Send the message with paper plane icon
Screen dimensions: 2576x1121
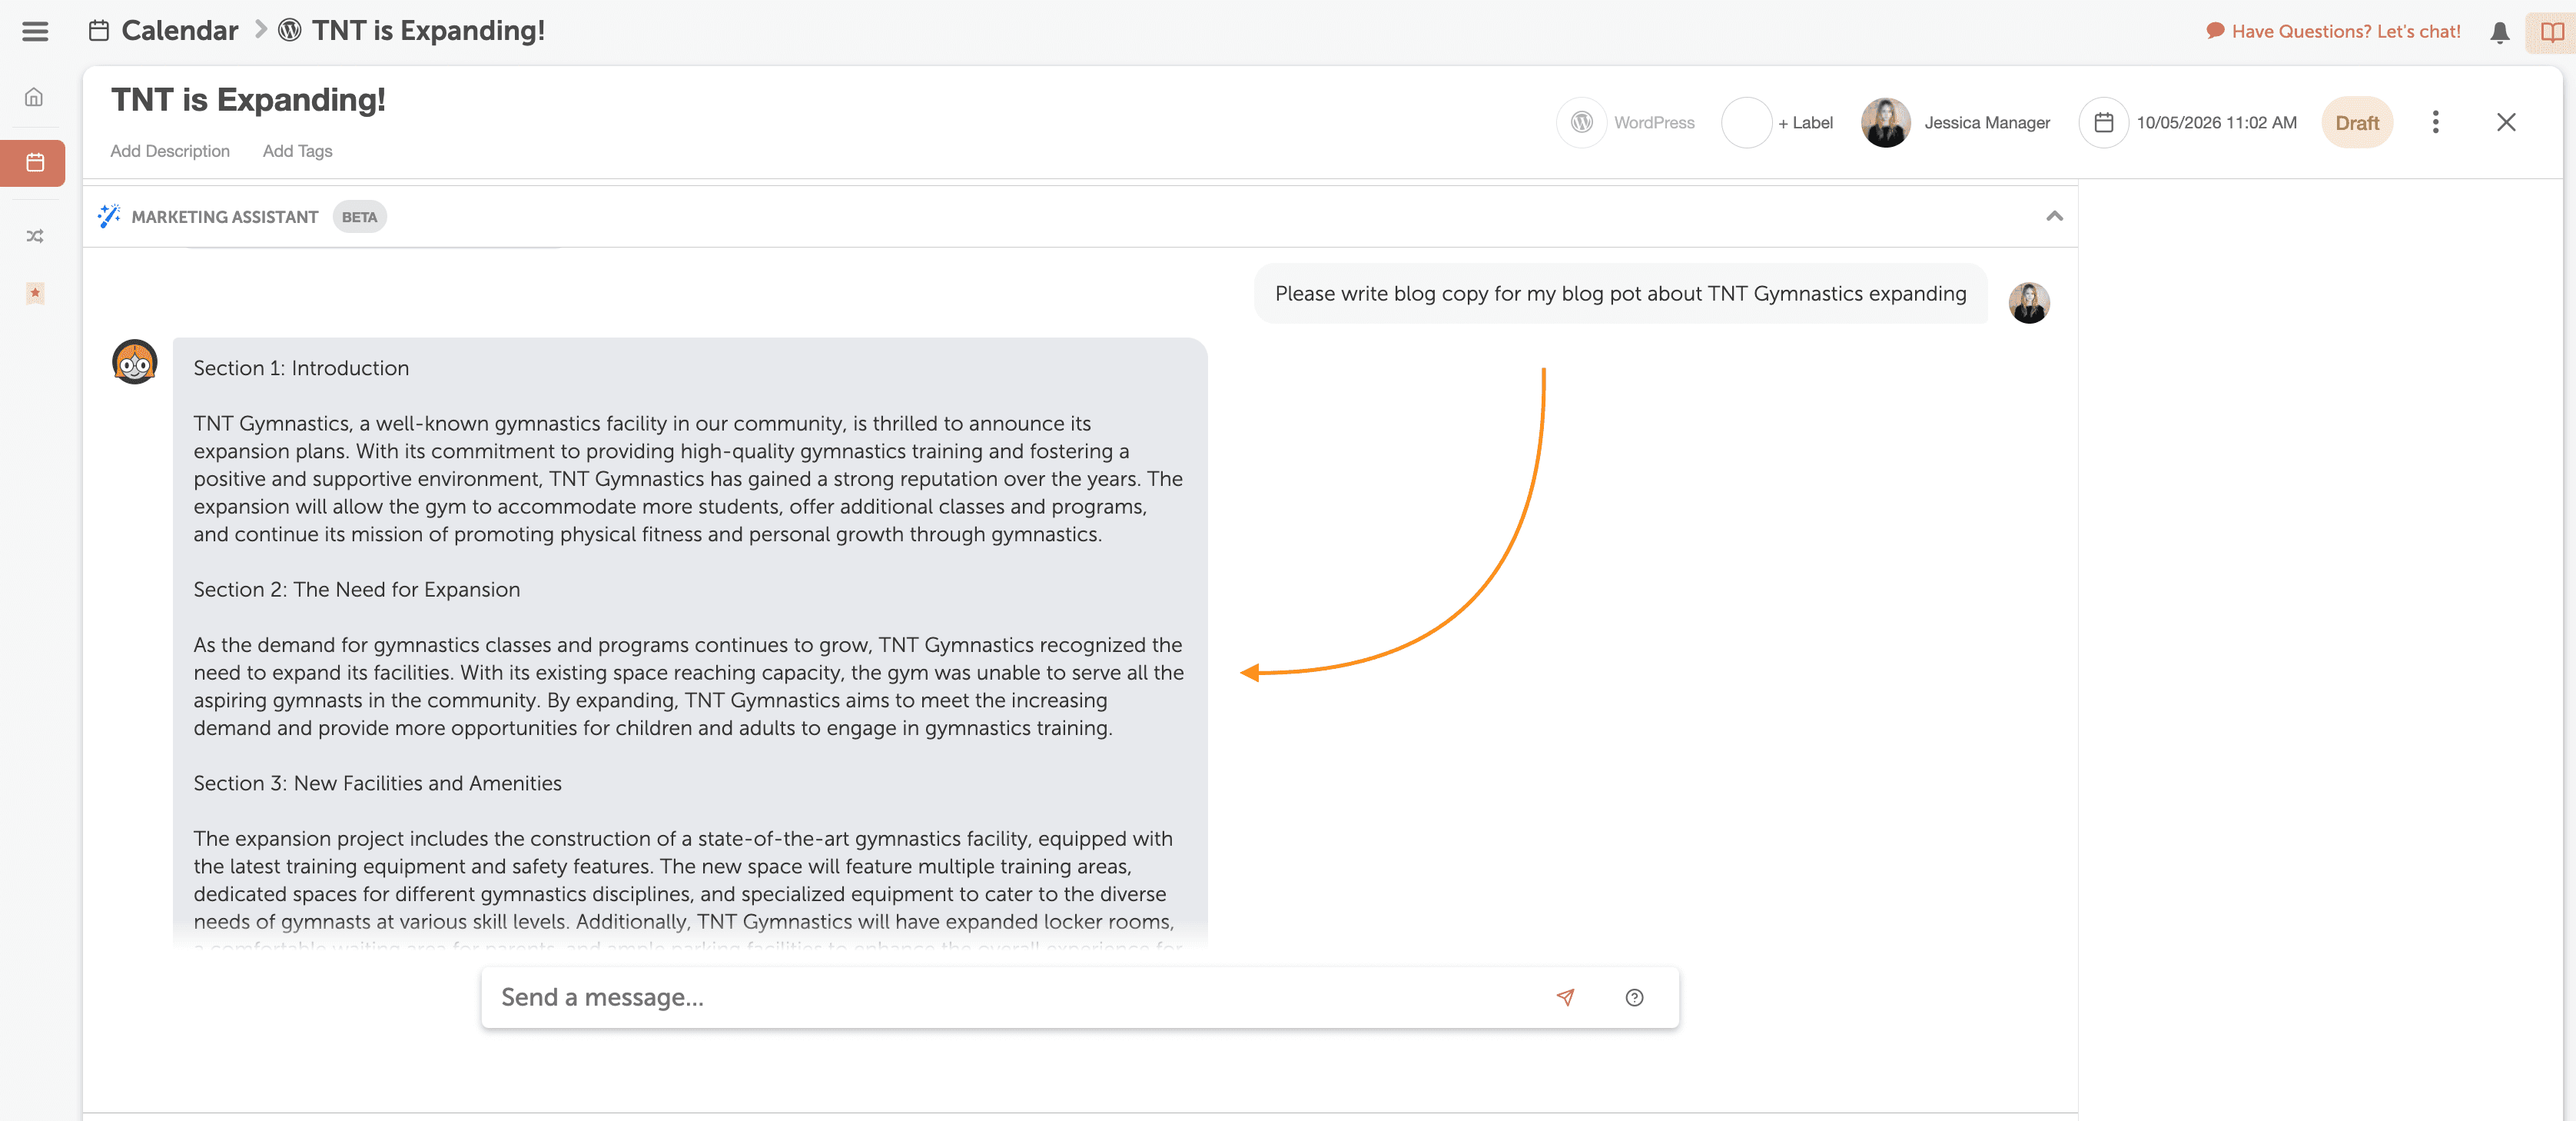(1565, 997)
